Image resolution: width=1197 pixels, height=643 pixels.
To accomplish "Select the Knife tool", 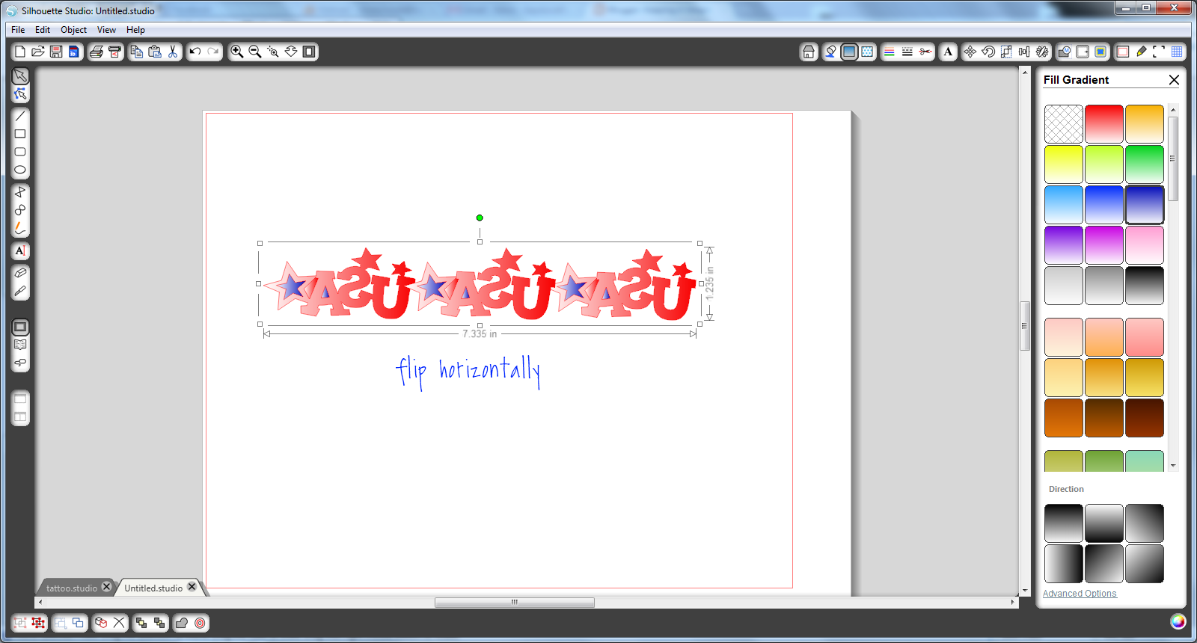I will click(20, 291).
